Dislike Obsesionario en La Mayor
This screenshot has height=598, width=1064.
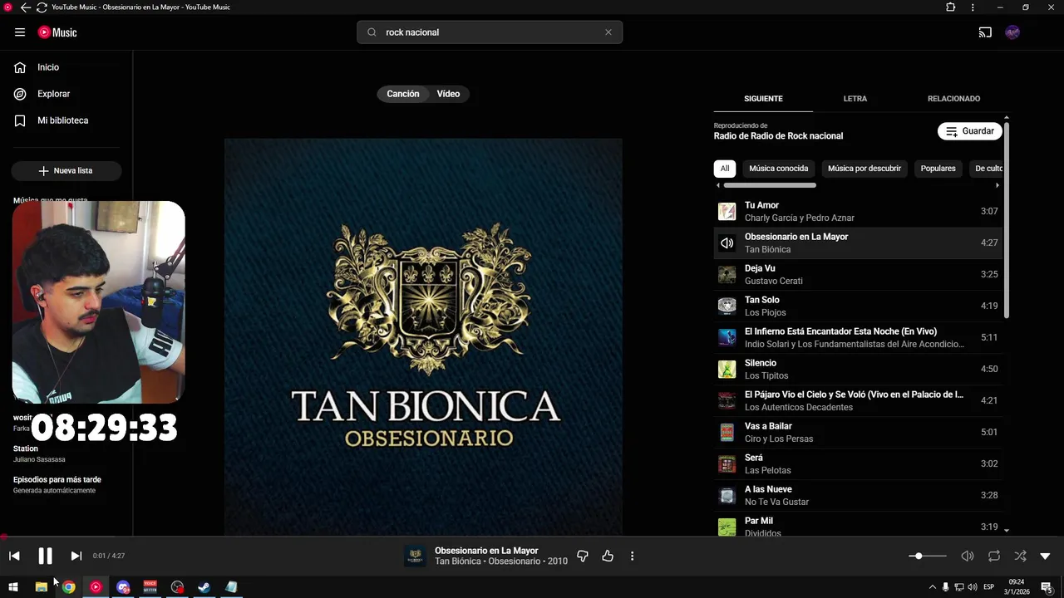[583, 556]
